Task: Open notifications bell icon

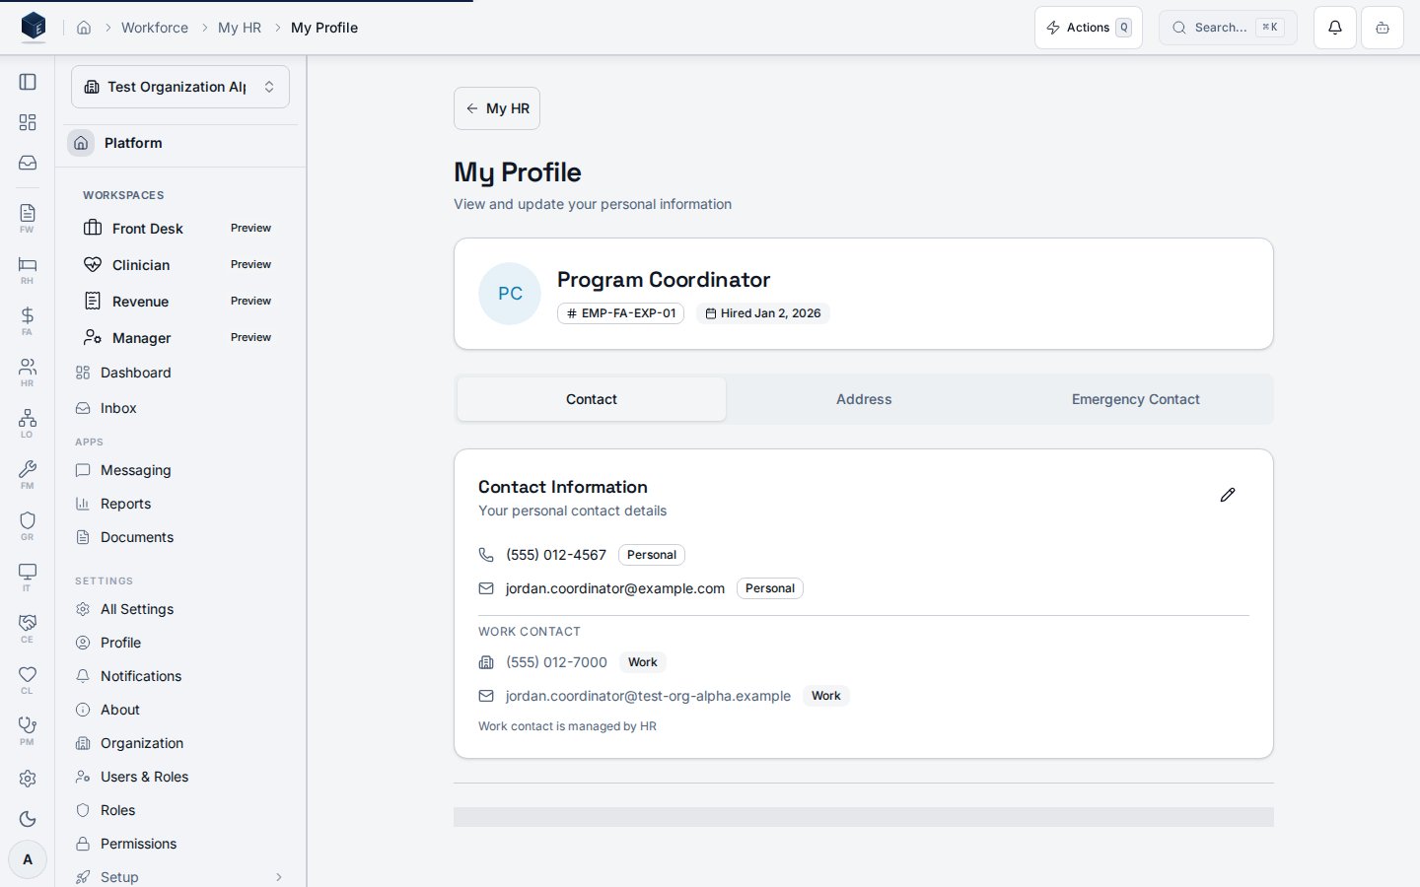Action: [x=1335, y=28]
